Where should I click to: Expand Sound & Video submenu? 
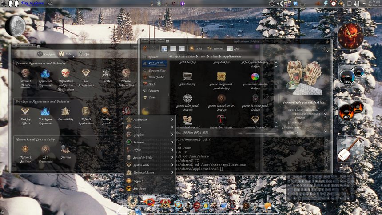(150, 157)
